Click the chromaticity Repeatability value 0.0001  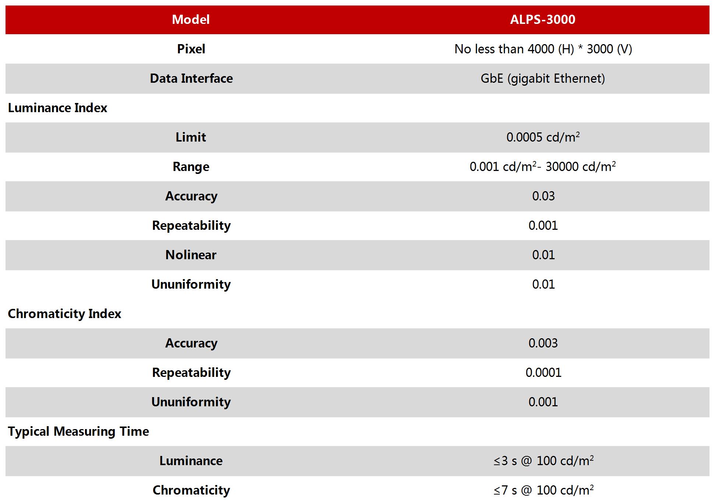543,372
